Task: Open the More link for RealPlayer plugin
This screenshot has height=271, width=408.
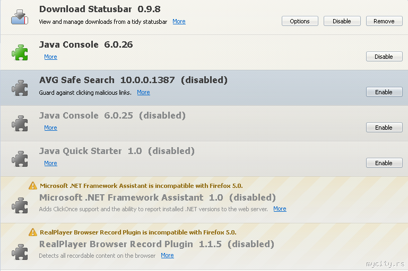Action: (167, 255)
